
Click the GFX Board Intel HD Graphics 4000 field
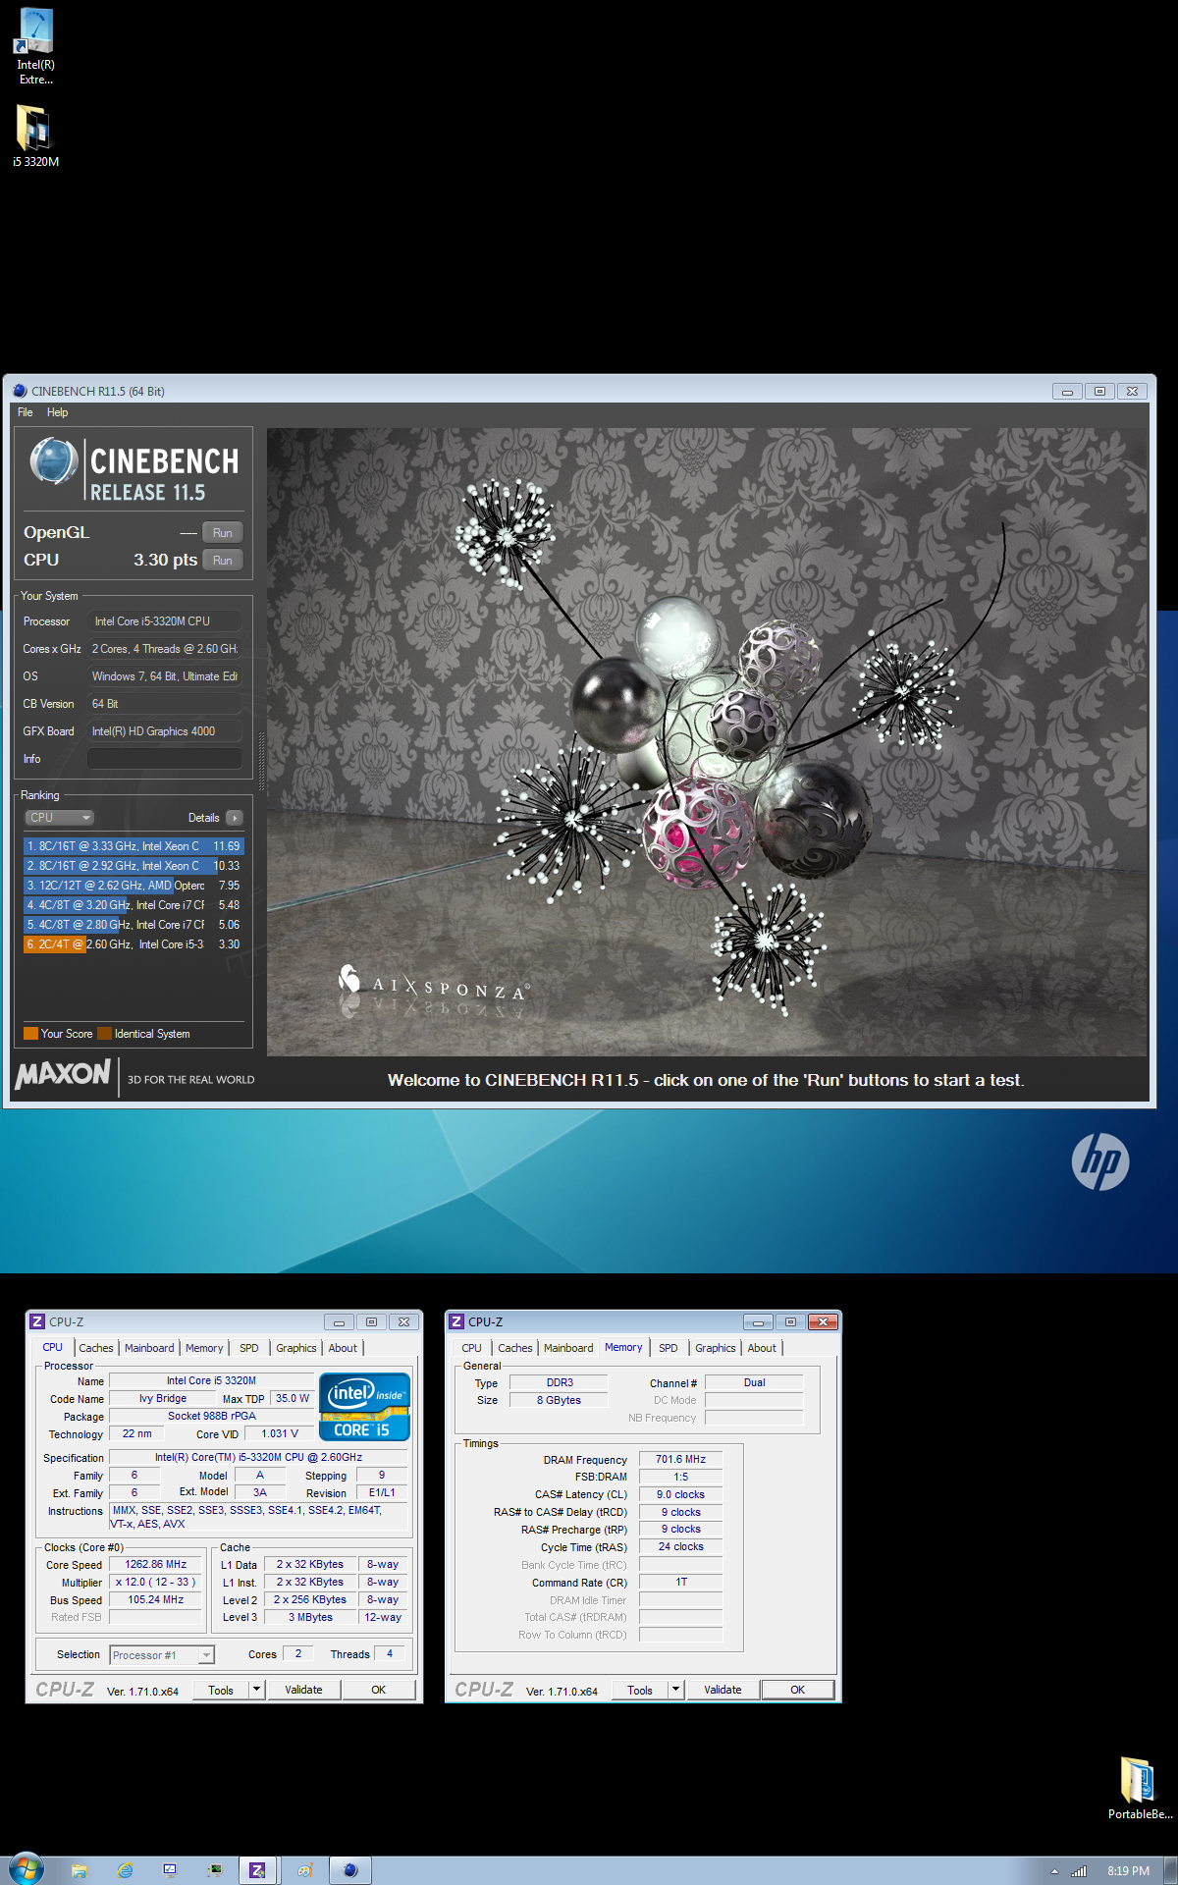[x=165, y=731]
